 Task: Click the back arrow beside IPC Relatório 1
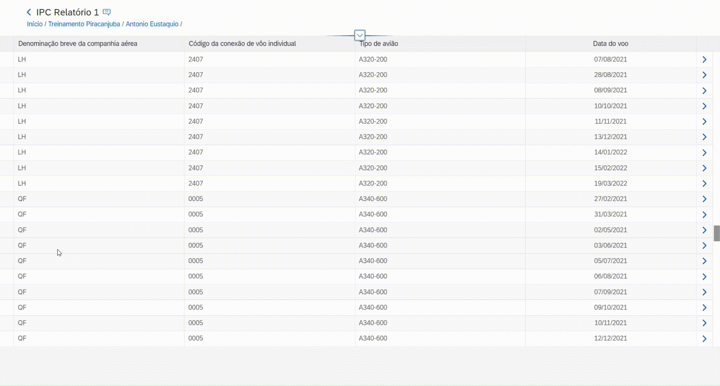pyautogui.click(x=29, y=12)
